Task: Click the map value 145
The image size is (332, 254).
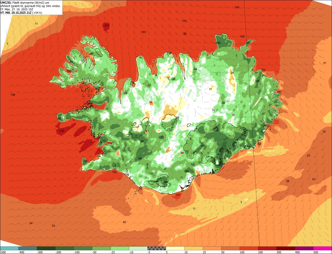Action: click(x=237, y=7)
